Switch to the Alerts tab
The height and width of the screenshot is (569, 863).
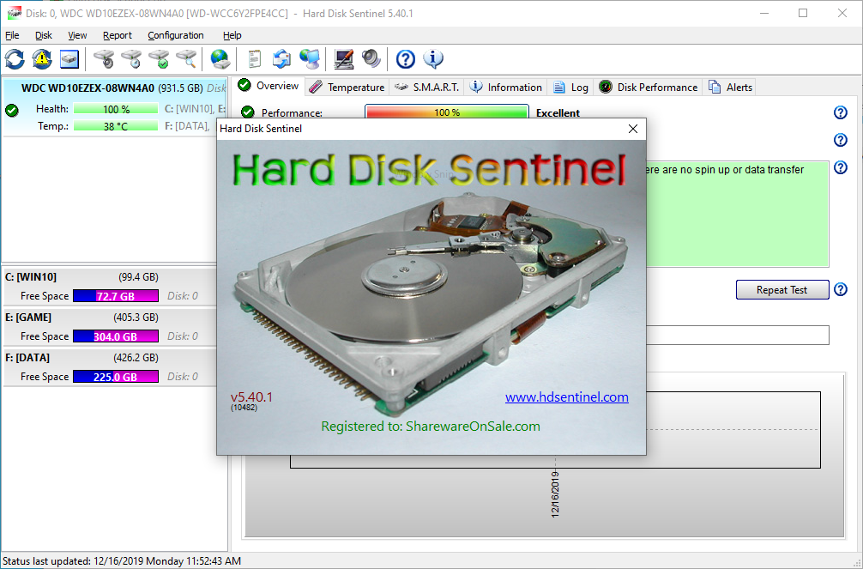tap(730, 87)
